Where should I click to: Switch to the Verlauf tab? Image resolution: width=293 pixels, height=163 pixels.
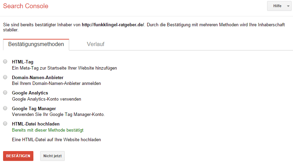[95, 44]
